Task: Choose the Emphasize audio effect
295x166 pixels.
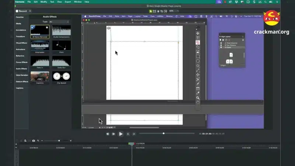Action: [x=40, y=47]
